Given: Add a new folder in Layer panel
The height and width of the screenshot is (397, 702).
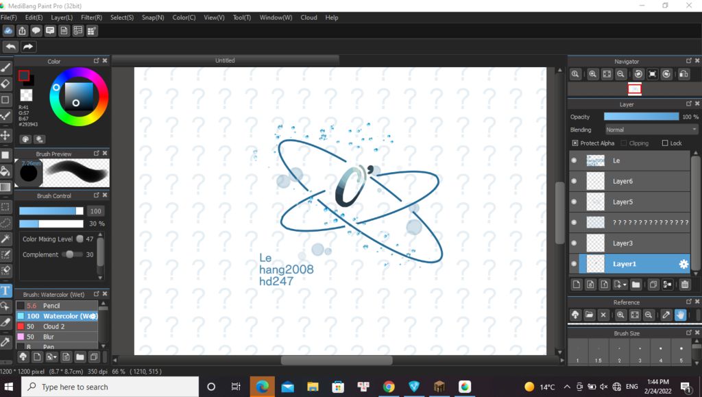Looking at the screenshot, I should 636,285.
